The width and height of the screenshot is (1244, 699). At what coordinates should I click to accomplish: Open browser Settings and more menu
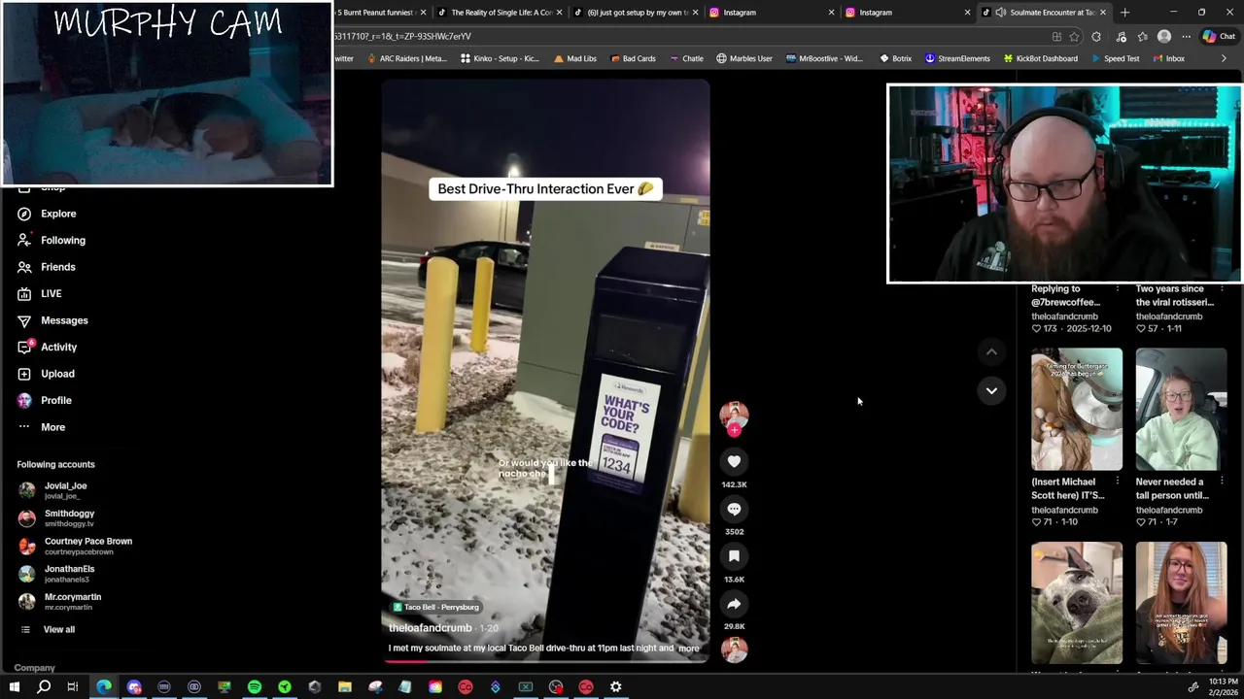pos(1186,37)
